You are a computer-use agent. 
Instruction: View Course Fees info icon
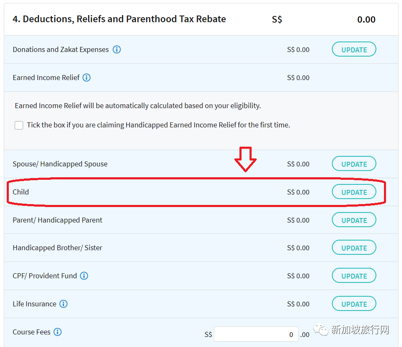(58, 332)
